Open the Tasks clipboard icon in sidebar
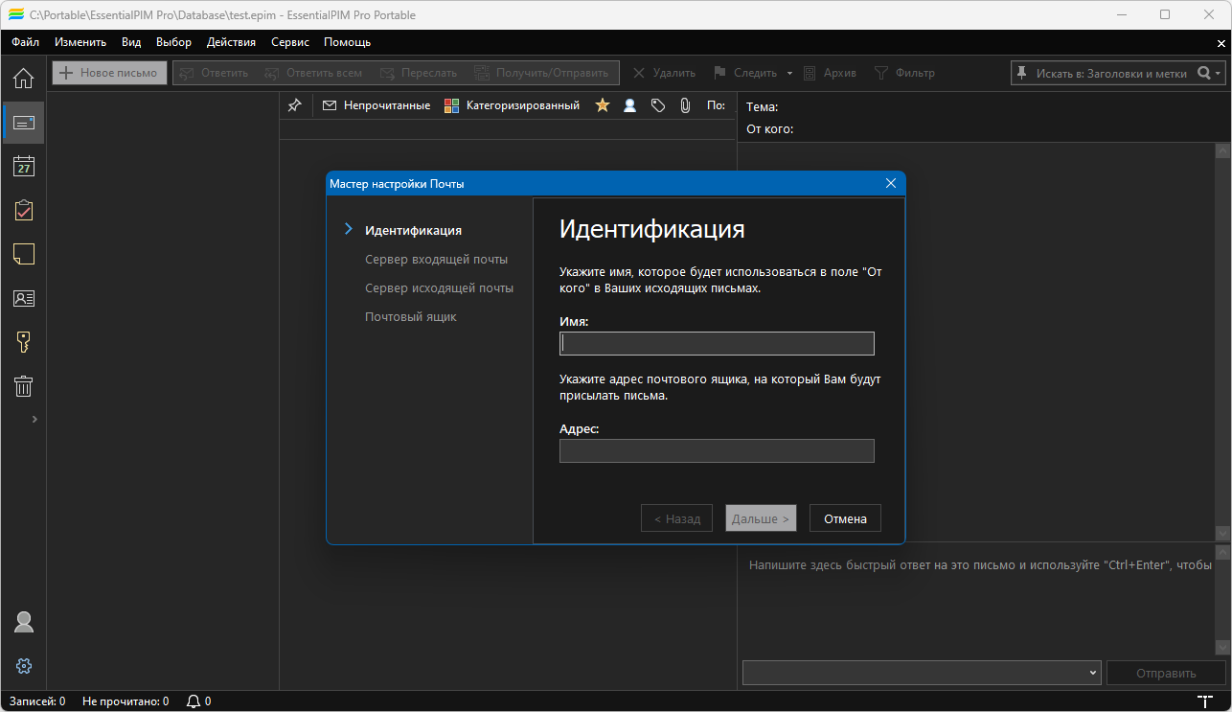This screenshot has width=1232, height=712. (23, 210)
